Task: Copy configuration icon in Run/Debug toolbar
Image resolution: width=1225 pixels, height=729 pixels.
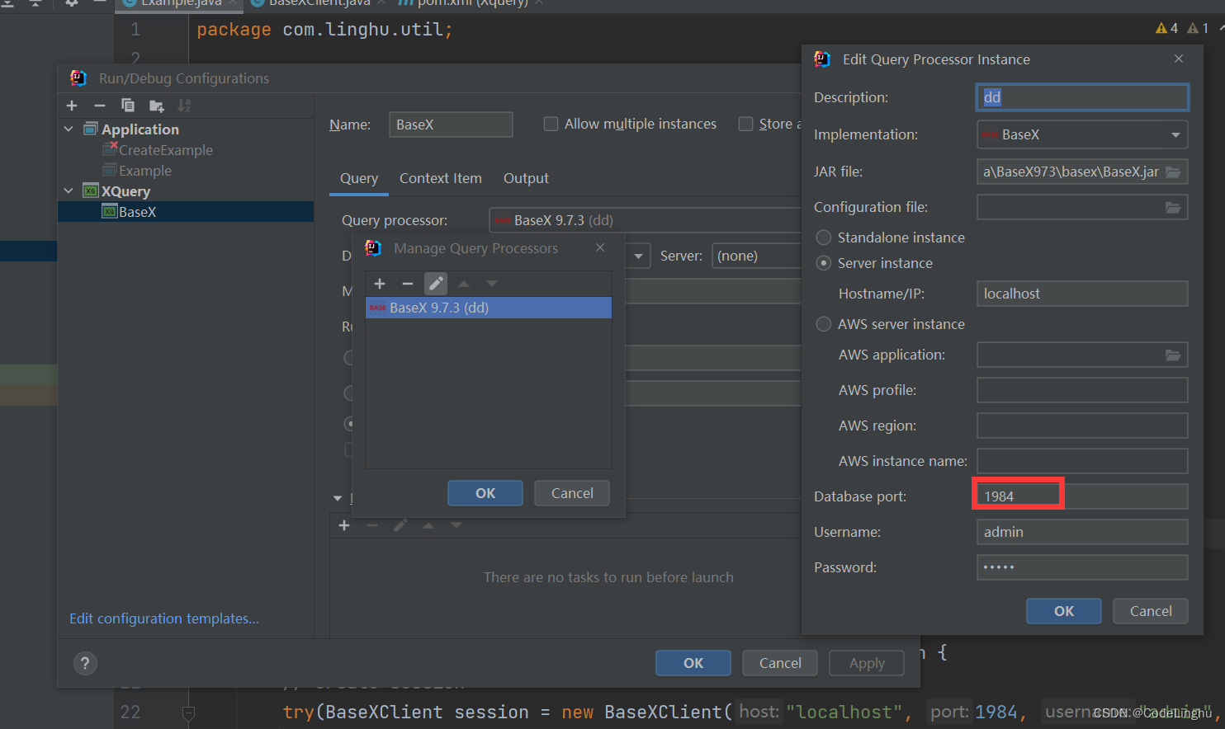Action: coord(128,106)
